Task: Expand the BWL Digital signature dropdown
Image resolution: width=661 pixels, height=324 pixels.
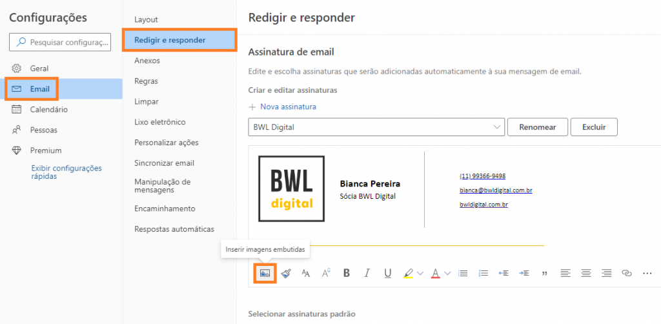Action: (376, 127)
